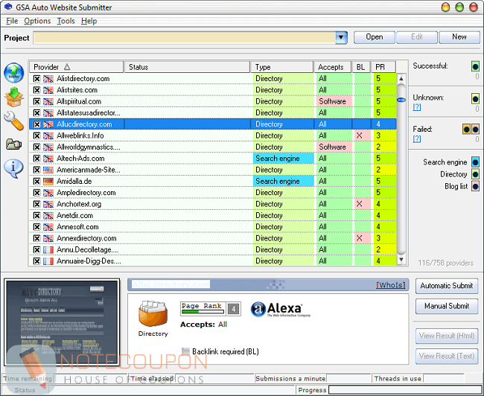Screen dimensions: 484x396
Task: Toggle the Anetdir.com checkbox
Action: pos(36,215)
